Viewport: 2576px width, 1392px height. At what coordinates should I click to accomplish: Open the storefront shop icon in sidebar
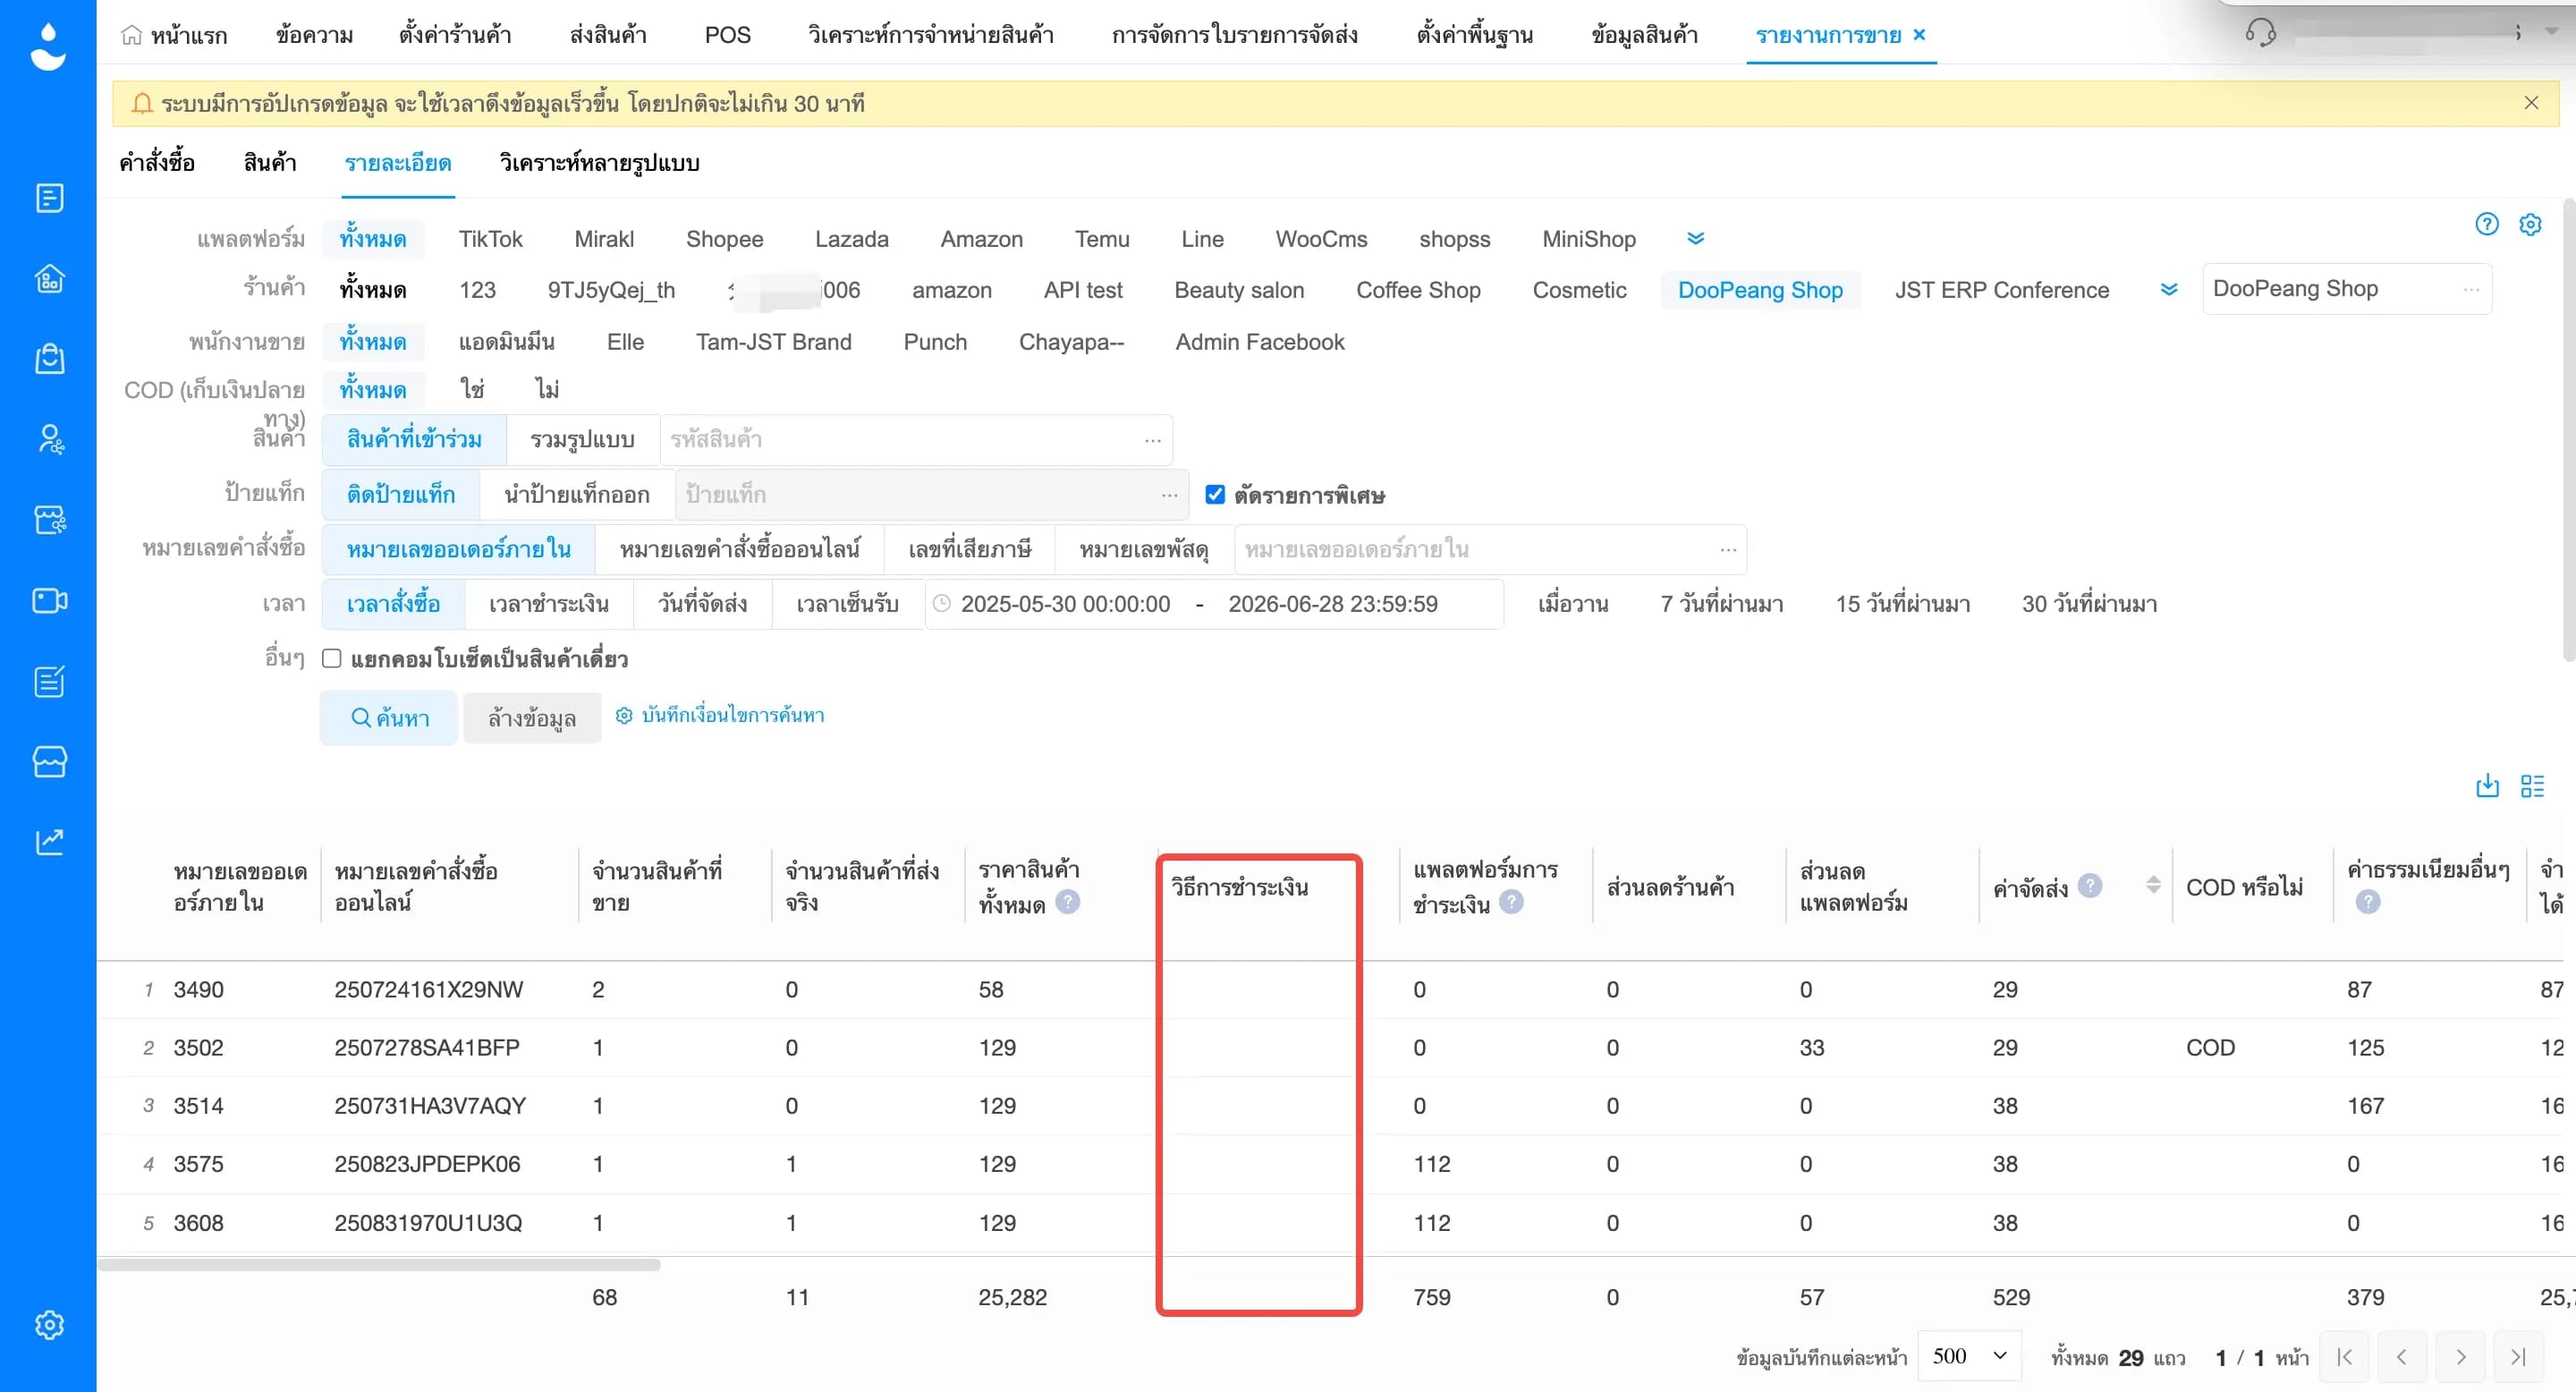tap(49, 762)
